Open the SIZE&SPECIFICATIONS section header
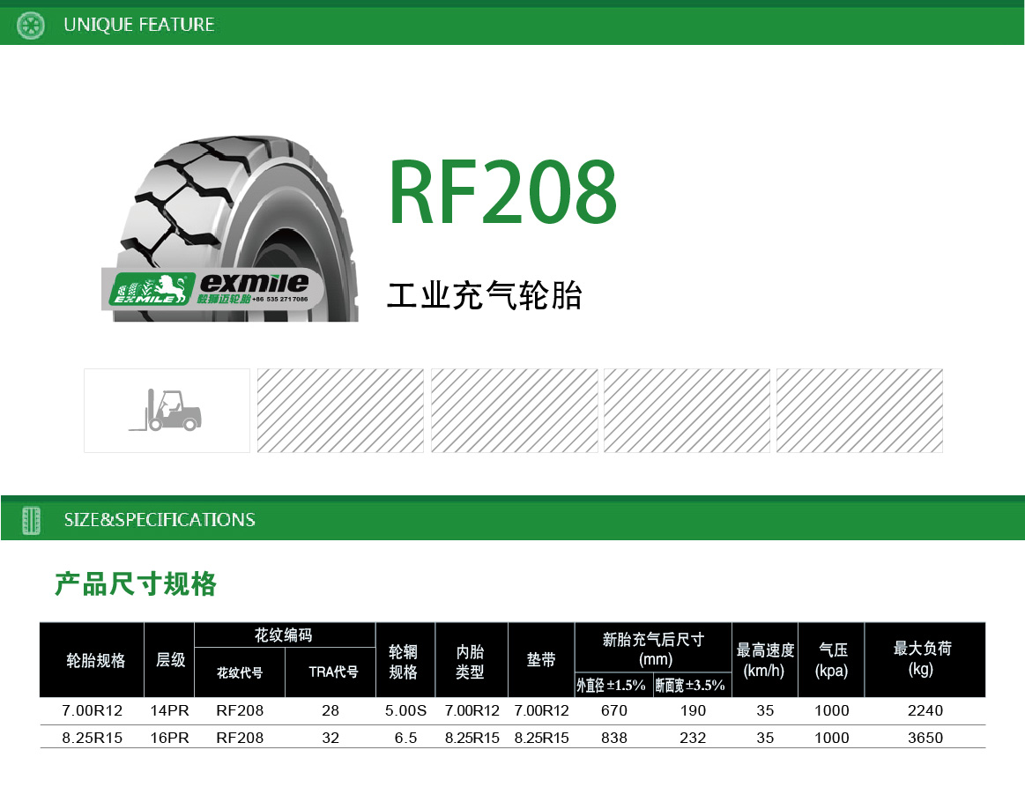1025x802 pixels. 160,520
